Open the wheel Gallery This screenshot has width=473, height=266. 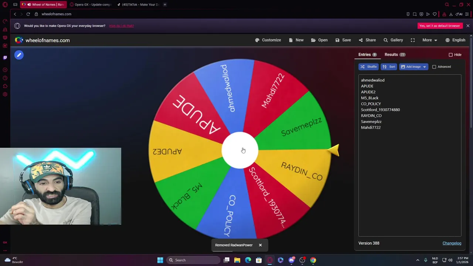(393, 40)
